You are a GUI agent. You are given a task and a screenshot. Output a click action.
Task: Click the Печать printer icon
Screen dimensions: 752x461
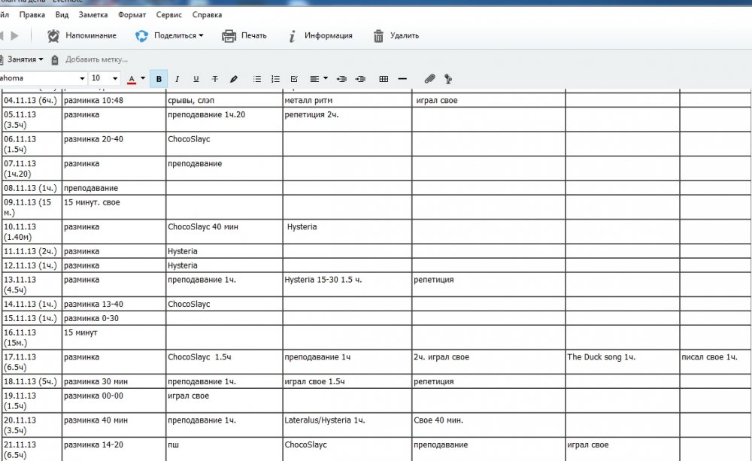tap(229, 35)
